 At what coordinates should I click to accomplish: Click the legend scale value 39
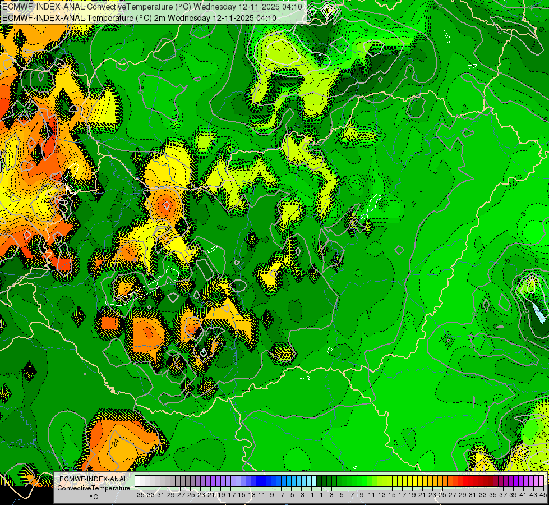[x=513, y=495]
